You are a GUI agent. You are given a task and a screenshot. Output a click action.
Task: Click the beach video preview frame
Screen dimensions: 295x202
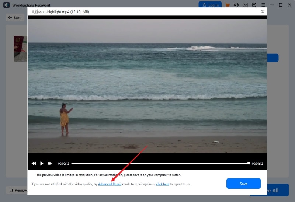pyautogui.click(x=147, y=86)
